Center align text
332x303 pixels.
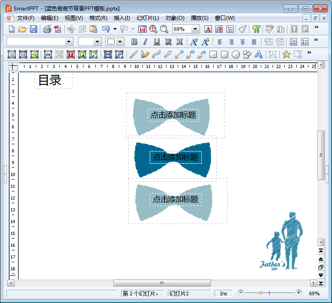pyautogui.click(x=243, y=42)
